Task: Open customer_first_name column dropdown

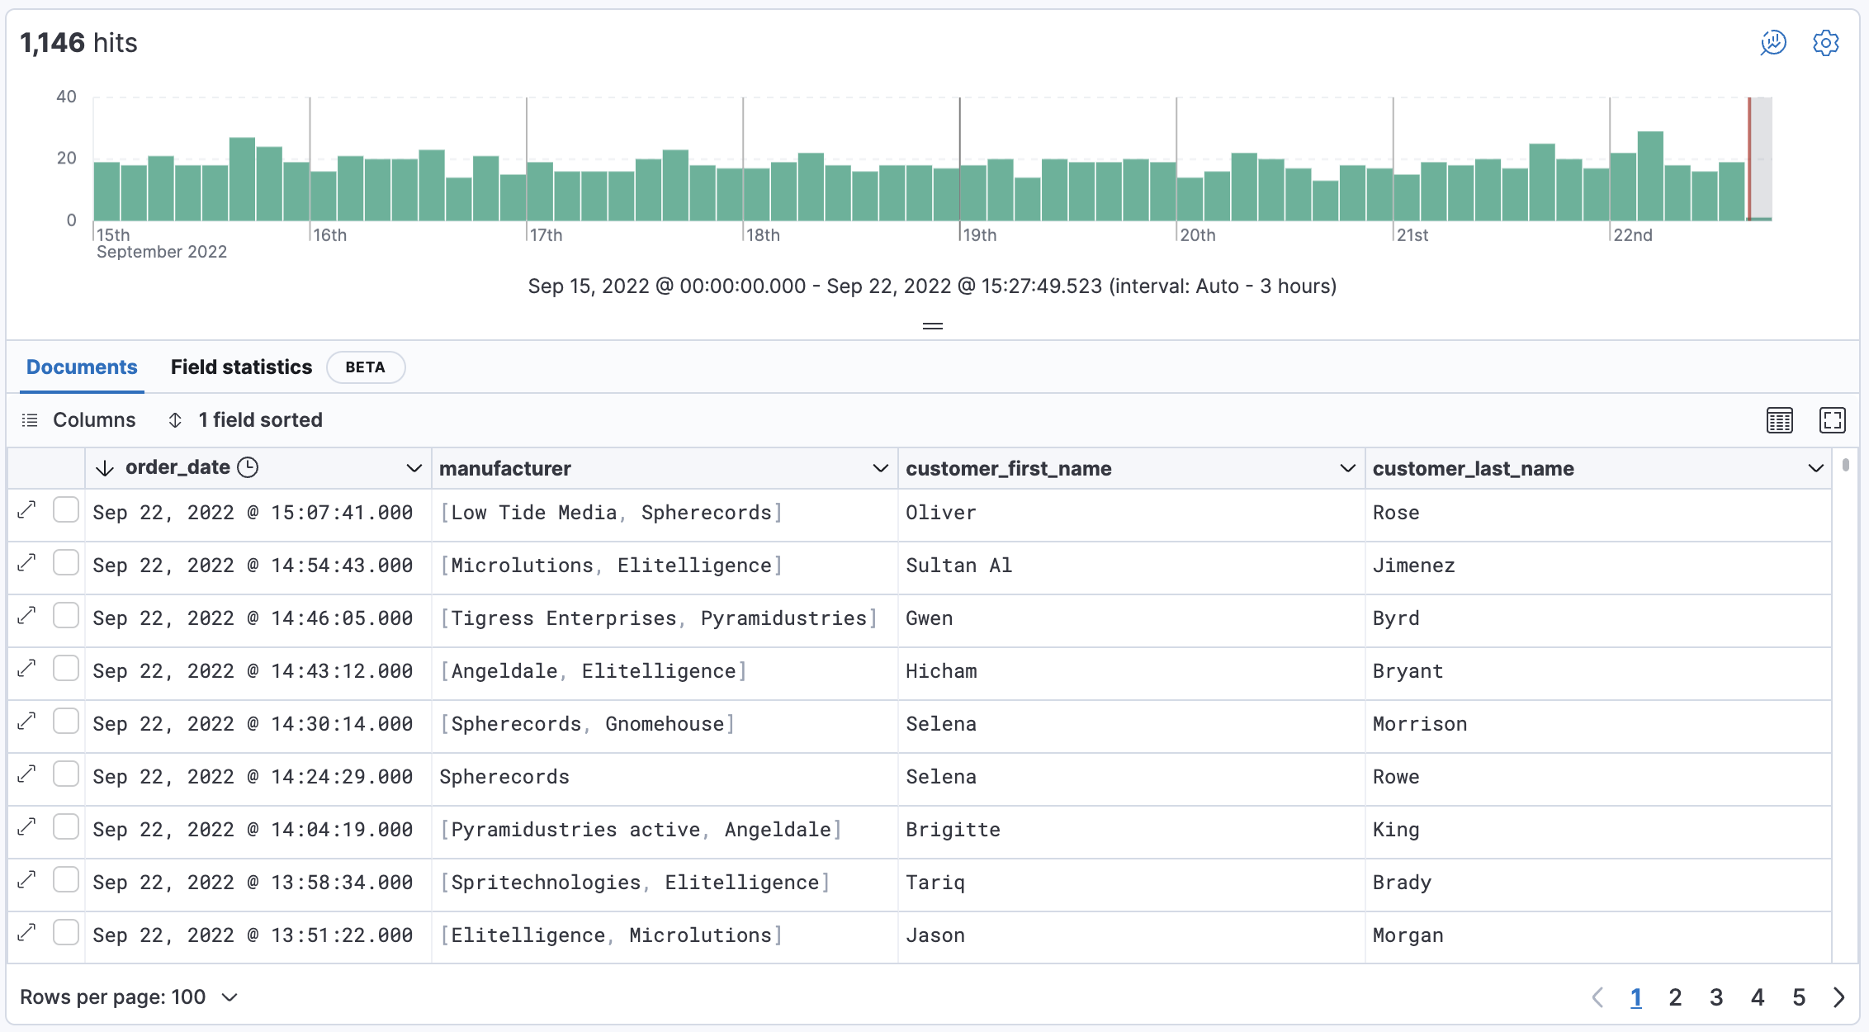Action: [1347, 469]
